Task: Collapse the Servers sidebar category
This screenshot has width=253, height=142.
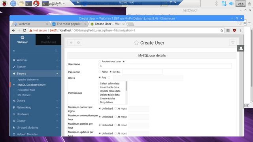Action: (x=36, y=74)
